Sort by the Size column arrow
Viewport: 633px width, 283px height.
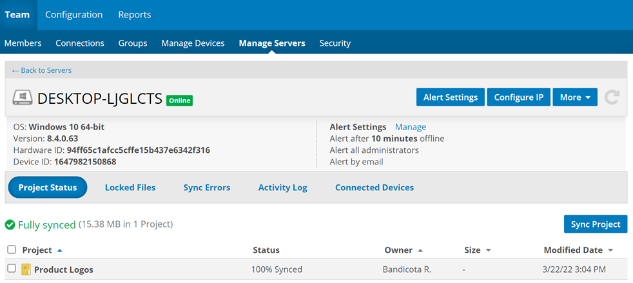[x=488, y=250]
